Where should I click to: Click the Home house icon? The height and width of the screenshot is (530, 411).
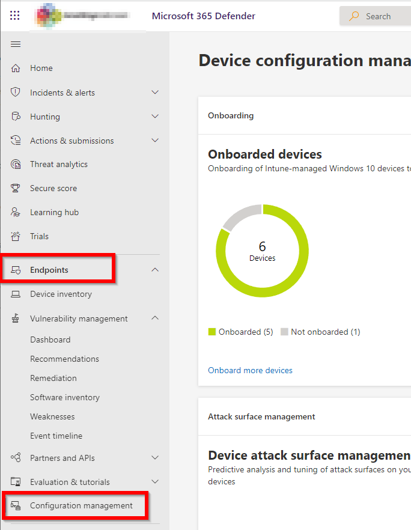coord(16,69)
